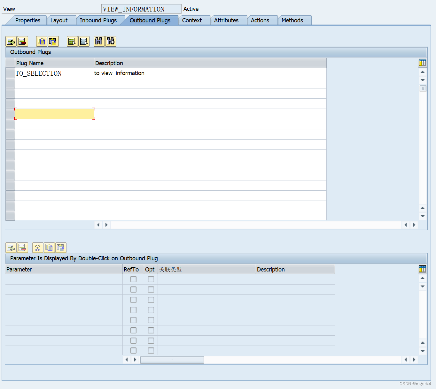Viewport: 436px width, 389px height.
Task: Click left arrow below RefTo column
Action: pyautogui.click(x=127, y=360)
